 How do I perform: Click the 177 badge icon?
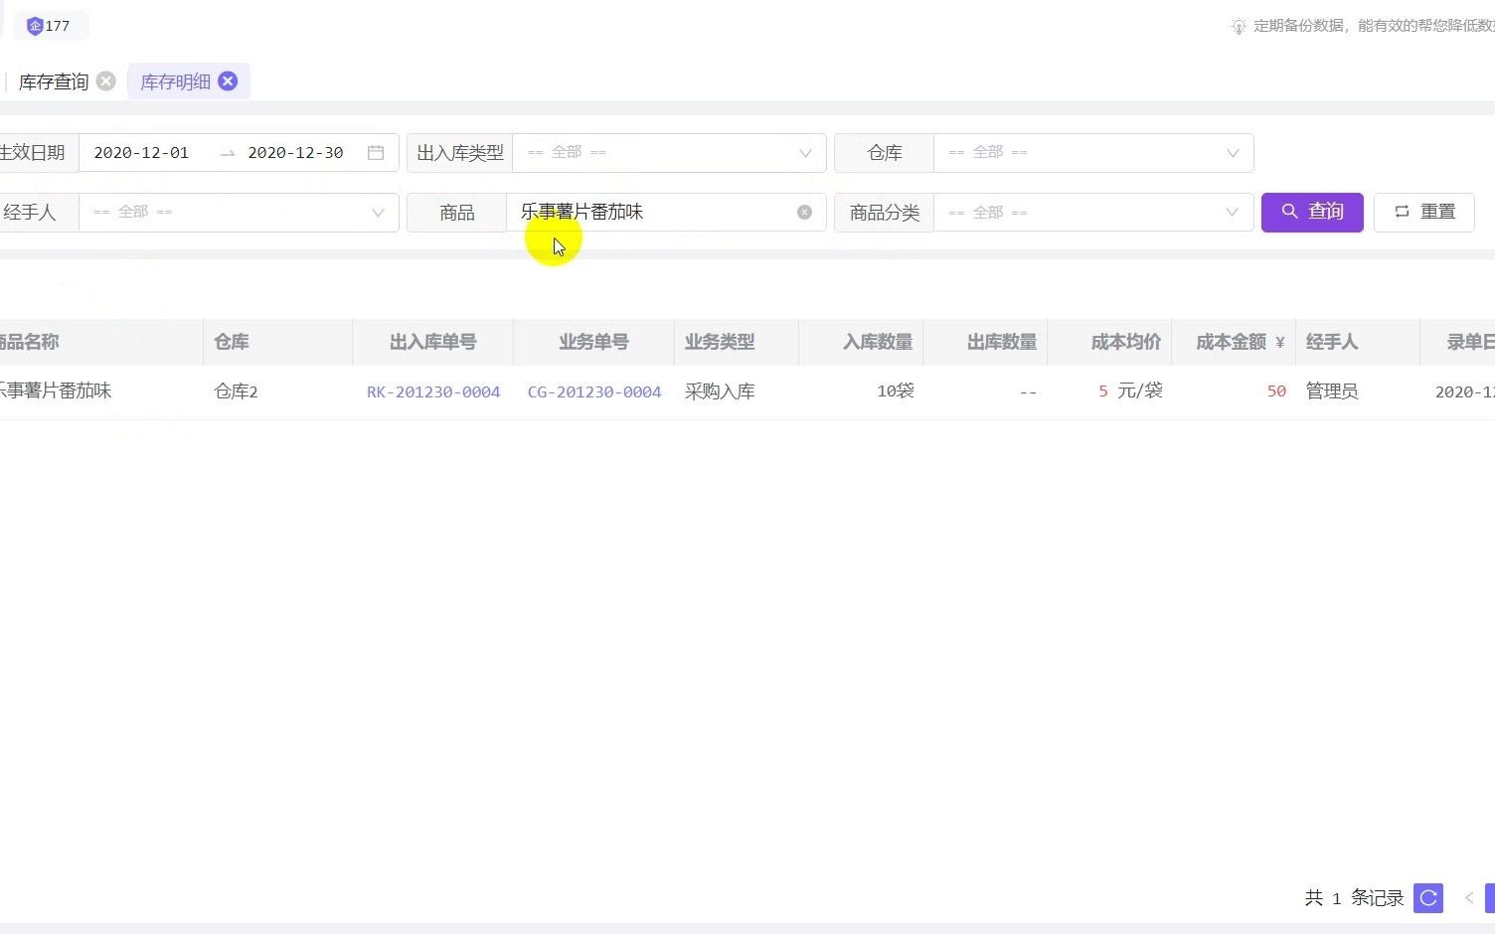35,26
